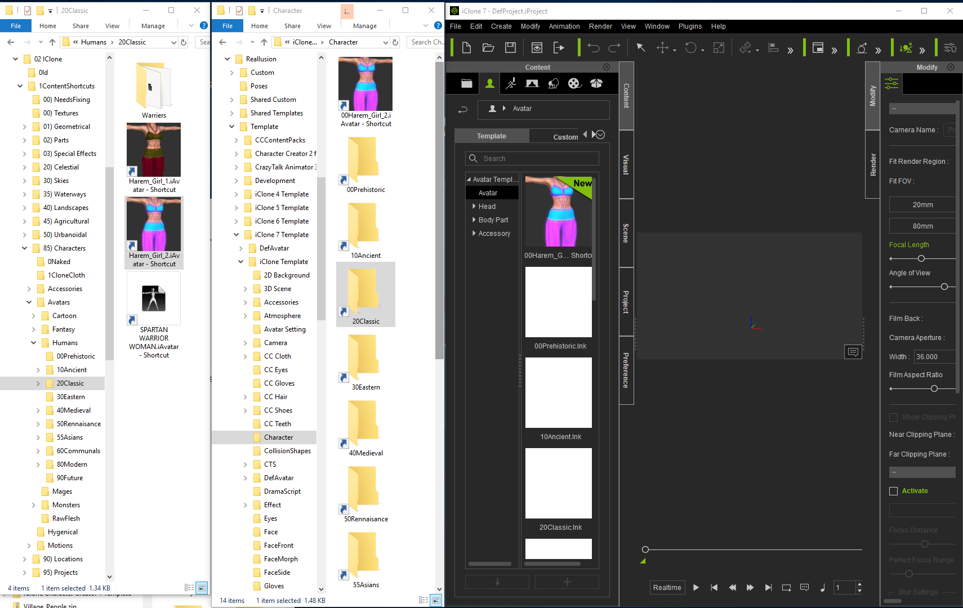The height and width of the screenshot is (608, 963).
Task: Expand the 20Classic folder in tree
Action: [38, 383]
